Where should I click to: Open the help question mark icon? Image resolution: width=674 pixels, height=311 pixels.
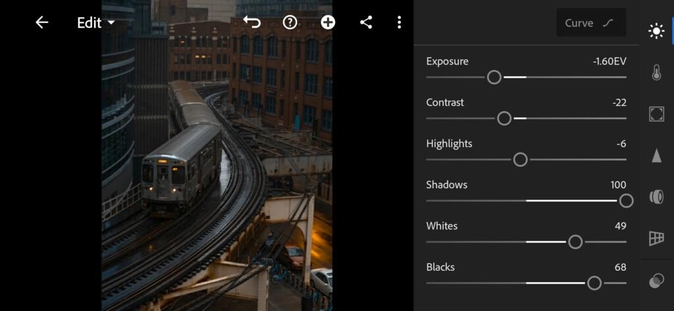(290, 22)
